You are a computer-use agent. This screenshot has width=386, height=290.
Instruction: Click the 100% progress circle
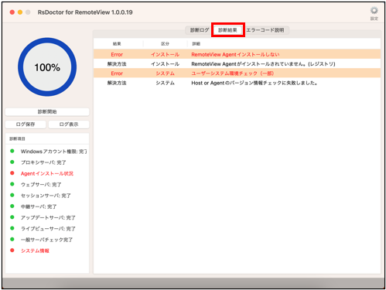point(47,67)
